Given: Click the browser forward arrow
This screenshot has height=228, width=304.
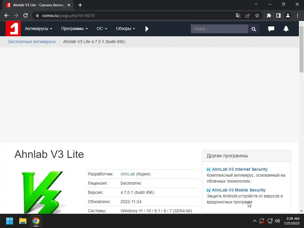Looking at the screenshot, I should [x=16, y=15].
